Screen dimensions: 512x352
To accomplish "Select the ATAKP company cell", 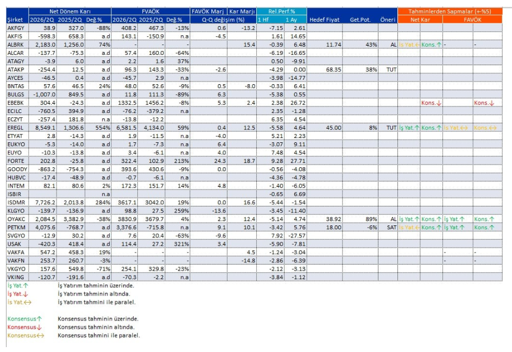I will 17,70.
